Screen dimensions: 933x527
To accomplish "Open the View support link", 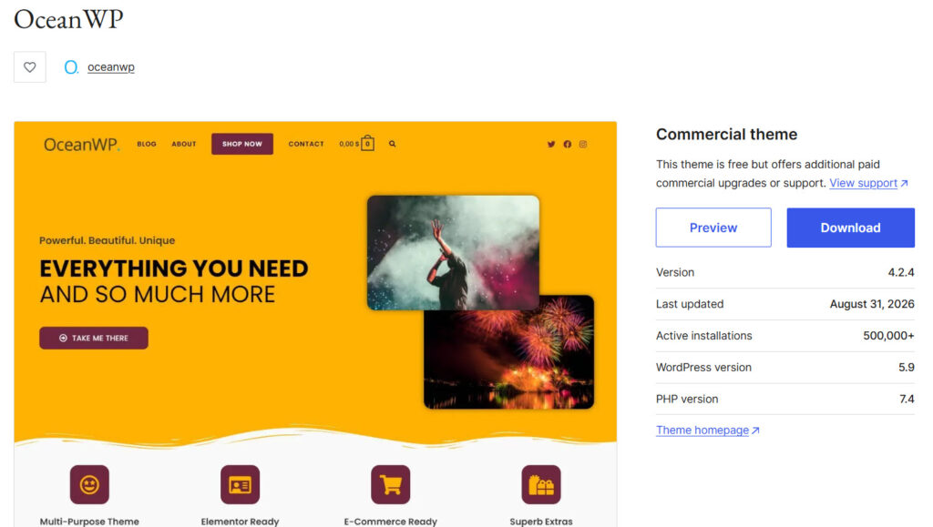I will tap(868, 183).
